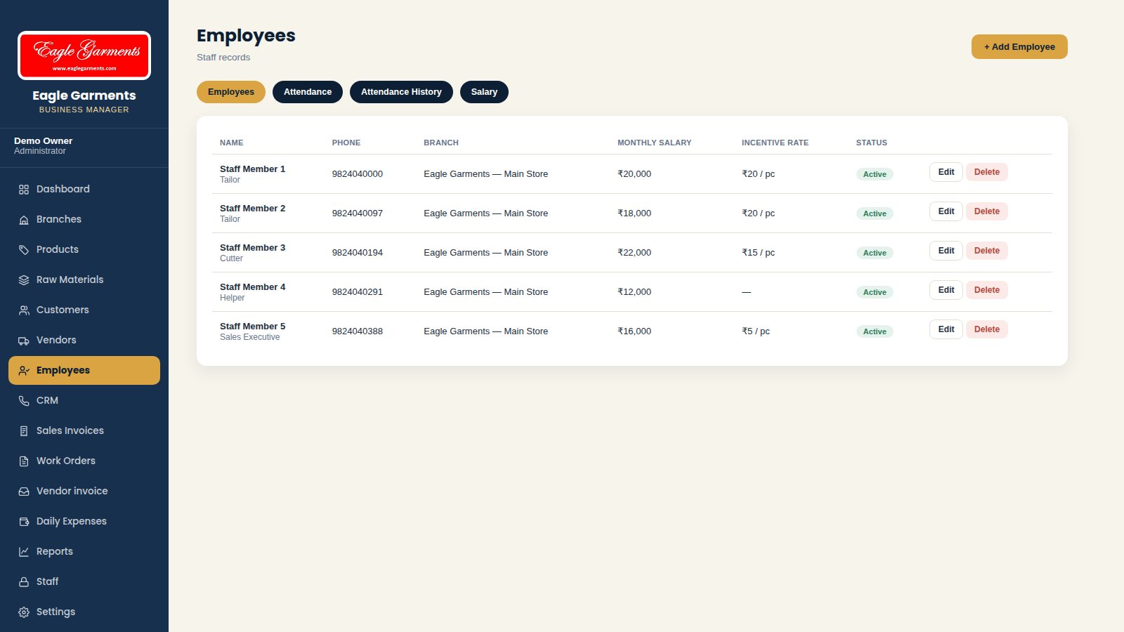Click the Vendors truck icon

[x=24, y=341]
